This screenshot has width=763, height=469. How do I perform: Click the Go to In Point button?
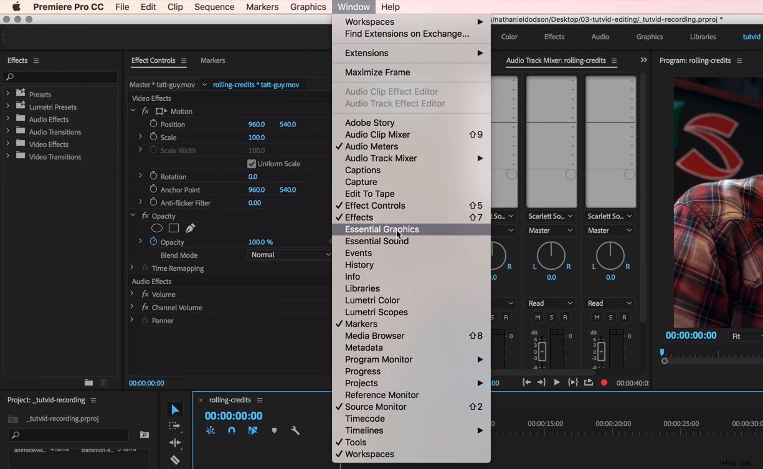coord(526,382)
